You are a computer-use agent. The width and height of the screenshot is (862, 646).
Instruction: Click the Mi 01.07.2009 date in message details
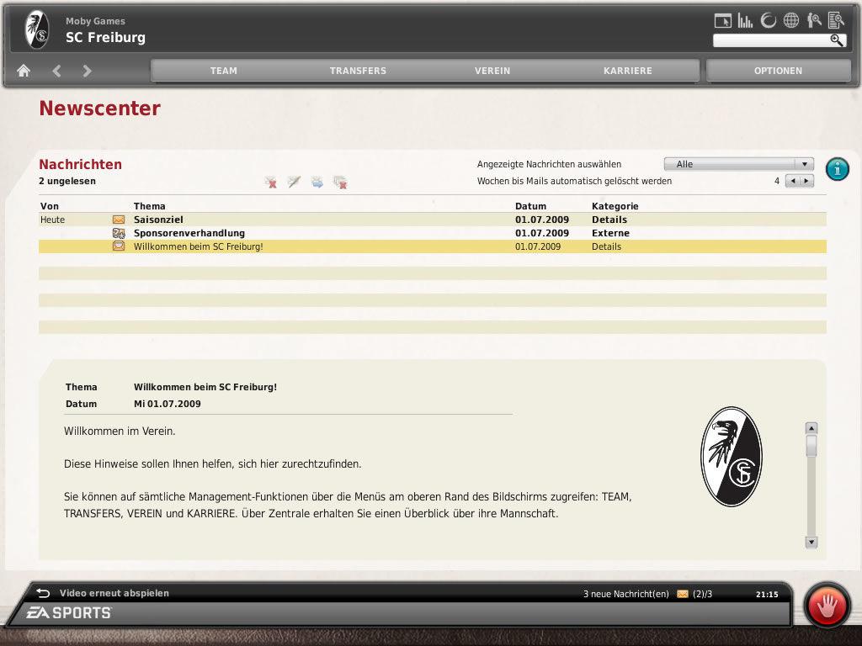pos(168,404)
